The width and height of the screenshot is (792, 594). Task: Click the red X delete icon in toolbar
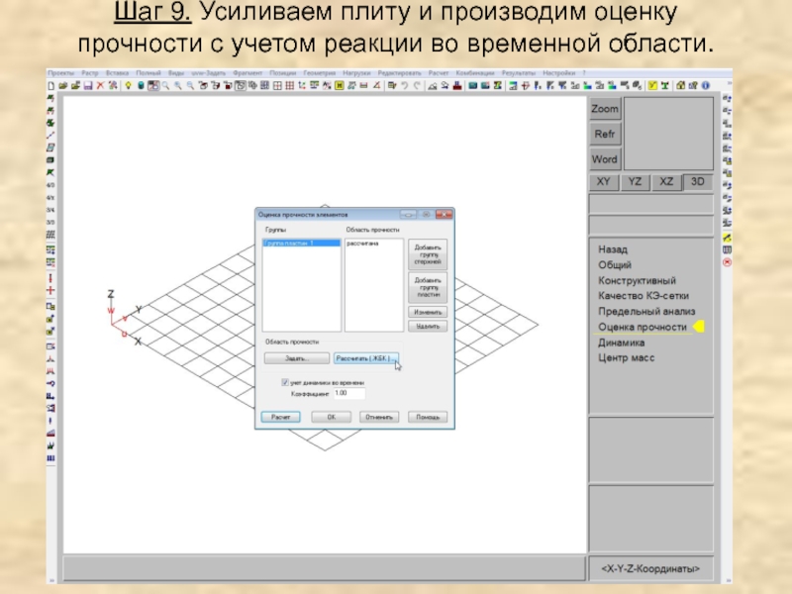[x=98, y=86]
